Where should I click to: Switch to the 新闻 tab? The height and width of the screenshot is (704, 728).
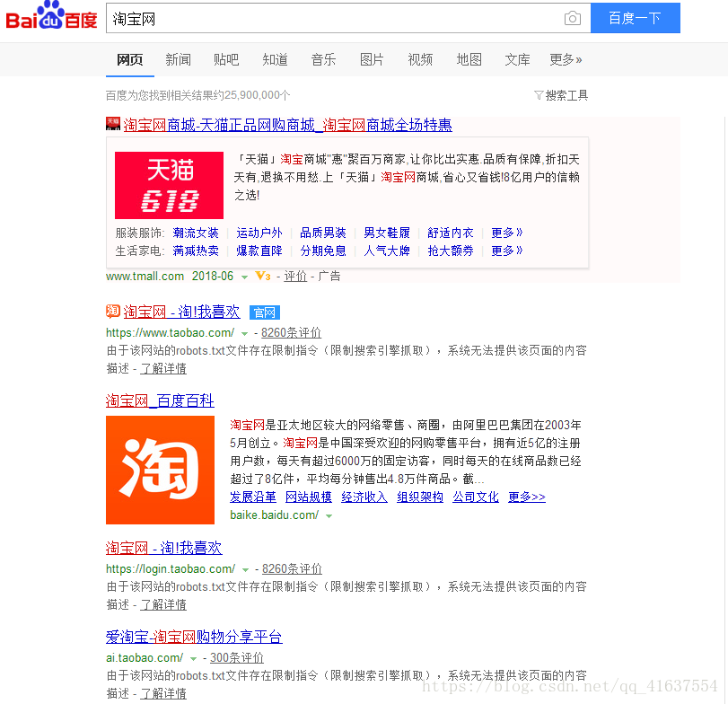(x=179, y=59)
